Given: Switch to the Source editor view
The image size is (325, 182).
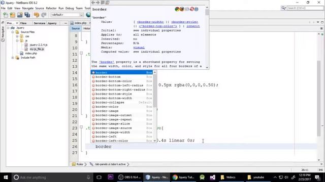Looking at the screenshot, I should [x=76, y=28].
